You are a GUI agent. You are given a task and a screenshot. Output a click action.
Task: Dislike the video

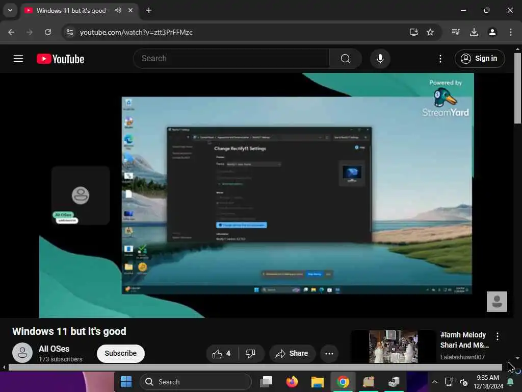(x=251, y=353)
